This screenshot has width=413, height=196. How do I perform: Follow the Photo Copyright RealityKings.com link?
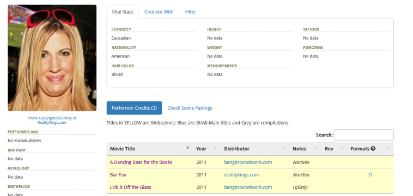[x=52, y=120]
